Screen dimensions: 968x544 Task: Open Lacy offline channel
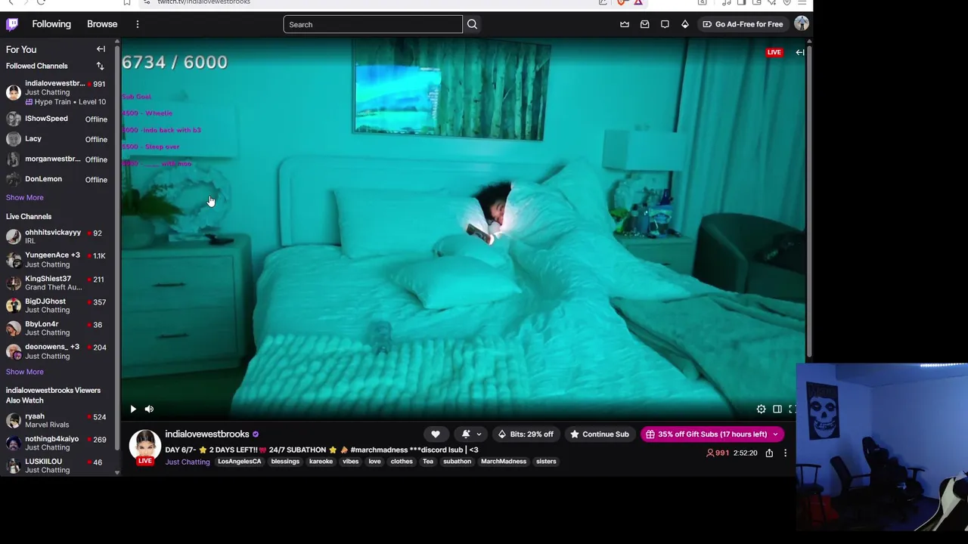click(57, 139)
